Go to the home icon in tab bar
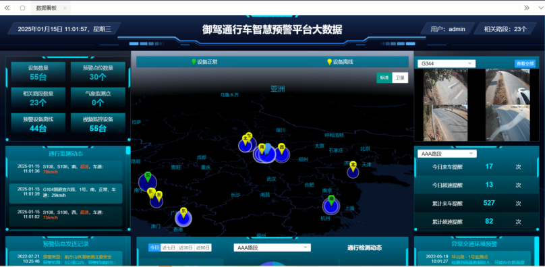Screen dimensions: 545x267 [22, 8]
